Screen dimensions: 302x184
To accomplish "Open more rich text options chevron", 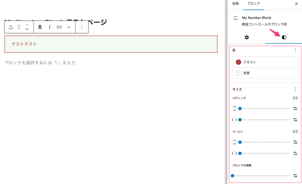I will coord(69,27).
